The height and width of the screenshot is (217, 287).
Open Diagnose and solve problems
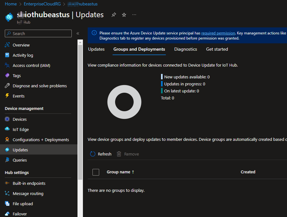pyautogui.click(x=40, y=86)
